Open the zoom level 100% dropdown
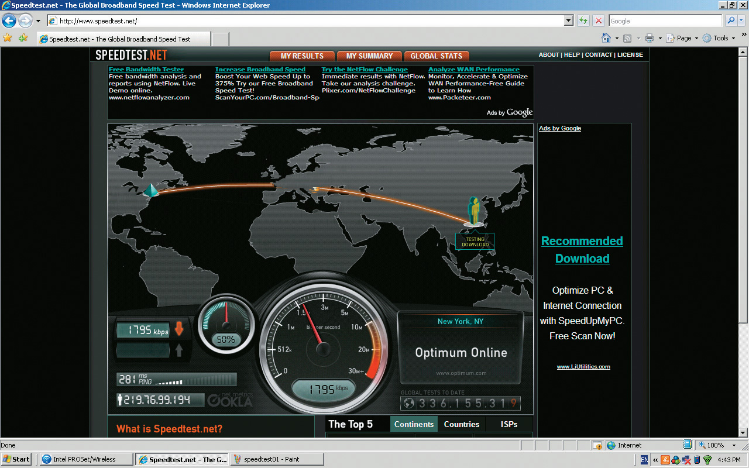 point(734,445)
